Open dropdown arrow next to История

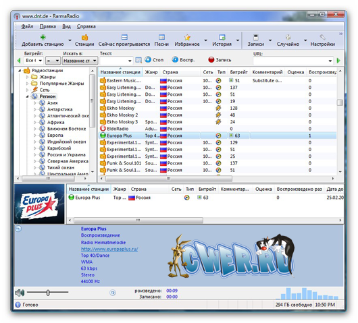pos(238,40)
